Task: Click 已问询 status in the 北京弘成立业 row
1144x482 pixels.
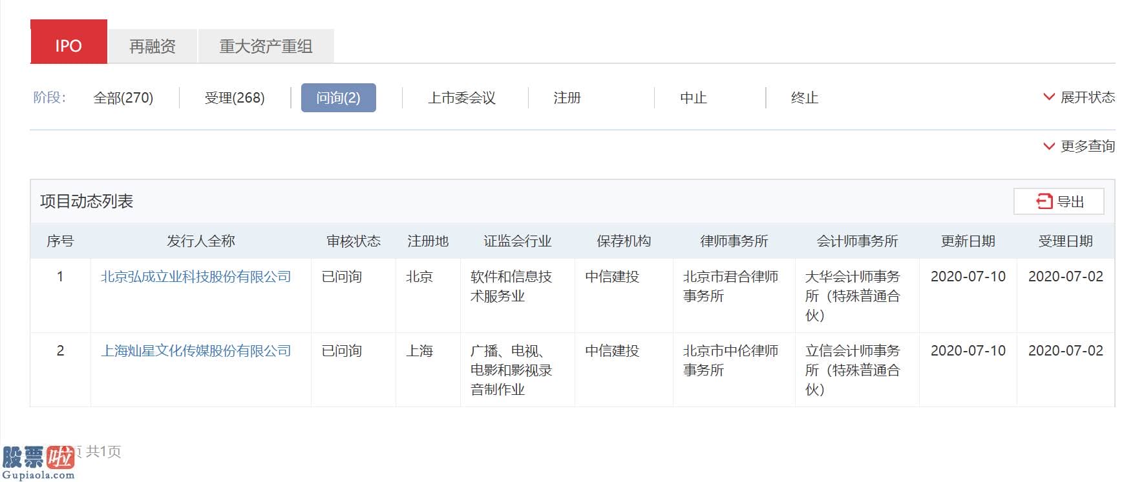Action: pos(342,277)
